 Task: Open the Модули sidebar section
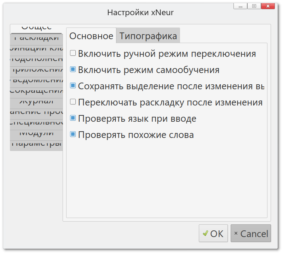tap(36, 135)
